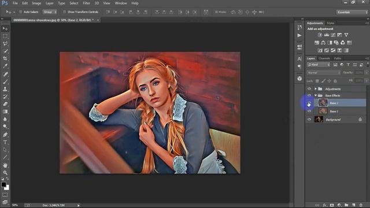
Task: Select the Lasso tool
Action: click(5, 44)
